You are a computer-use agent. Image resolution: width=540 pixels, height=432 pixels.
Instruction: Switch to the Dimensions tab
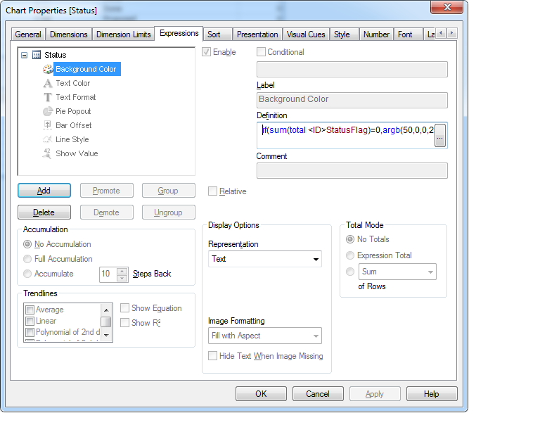68,34
